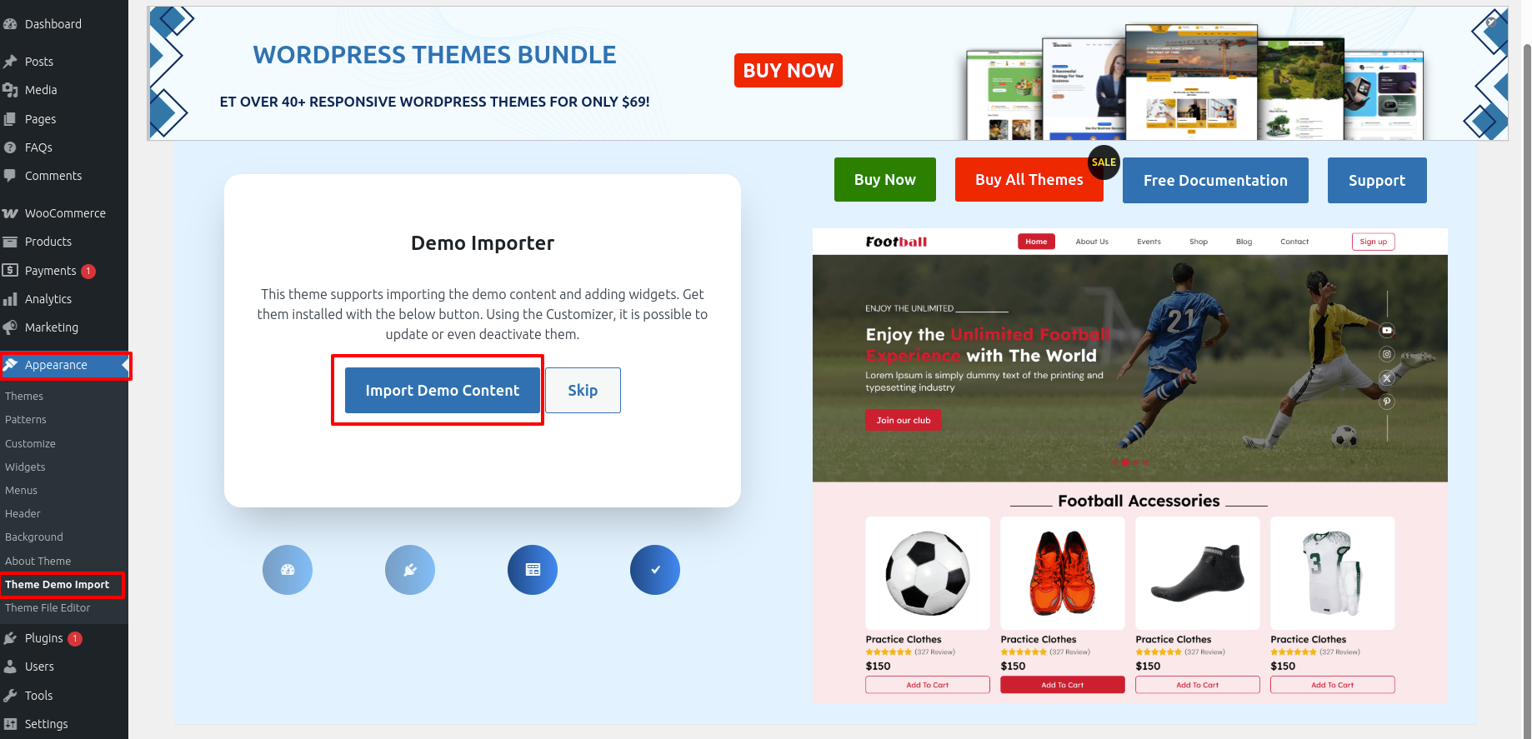Screen dimensions: 1532x739
Task: Click the dashboard step circle icon
Action: 288,570
